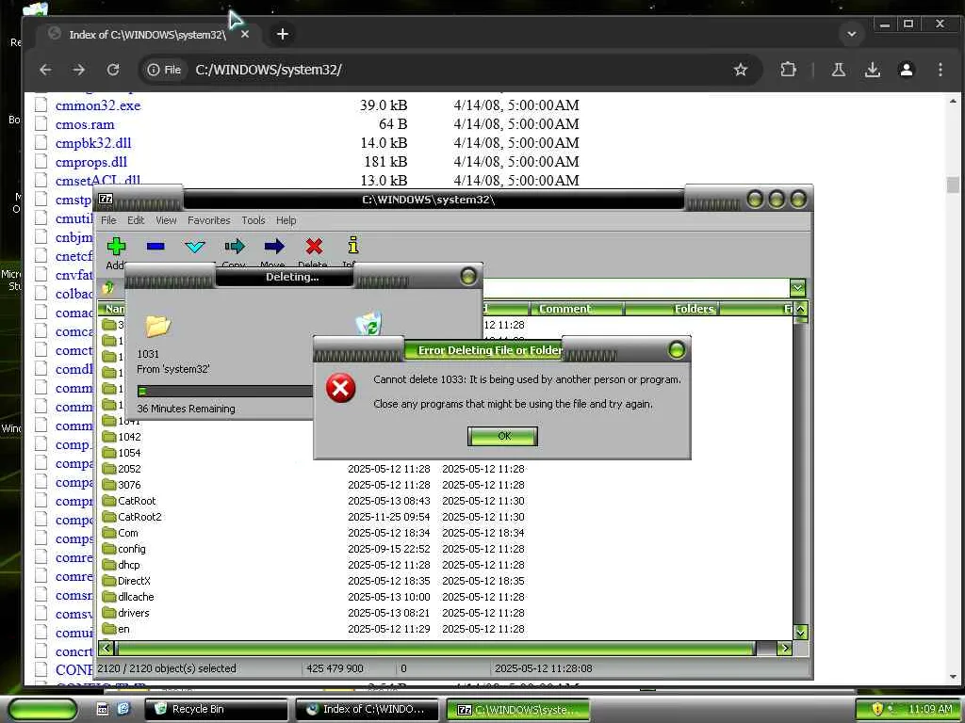Open the browser tab search dropdown

[852, 34]
